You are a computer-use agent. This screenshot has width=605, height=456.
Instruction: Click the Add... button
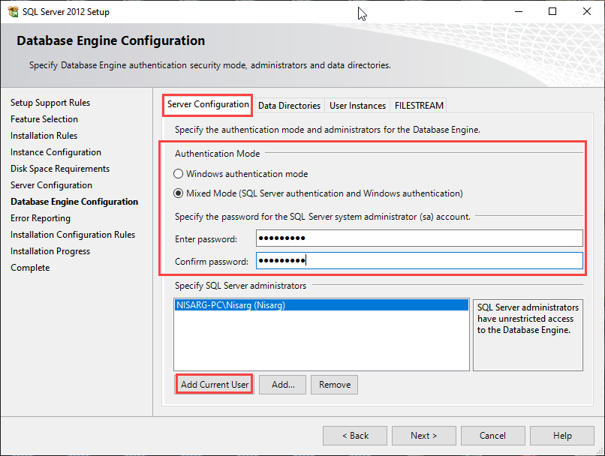click(283, 385)
